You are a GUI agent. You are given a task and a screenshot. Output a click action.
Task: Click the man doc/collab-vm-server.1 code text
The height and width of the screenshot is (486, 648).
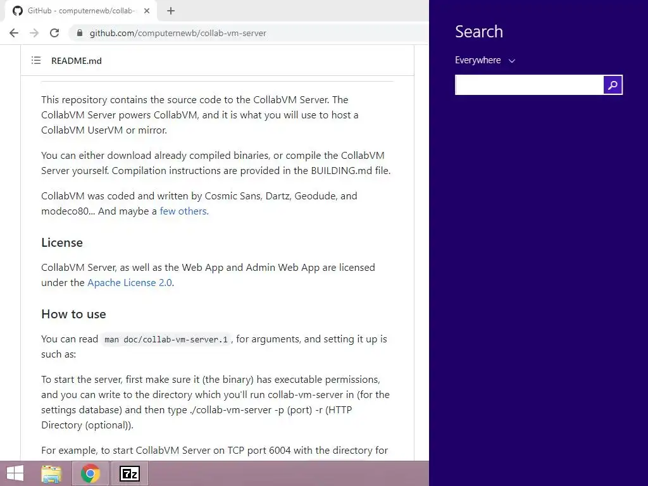tap(166, 340)
